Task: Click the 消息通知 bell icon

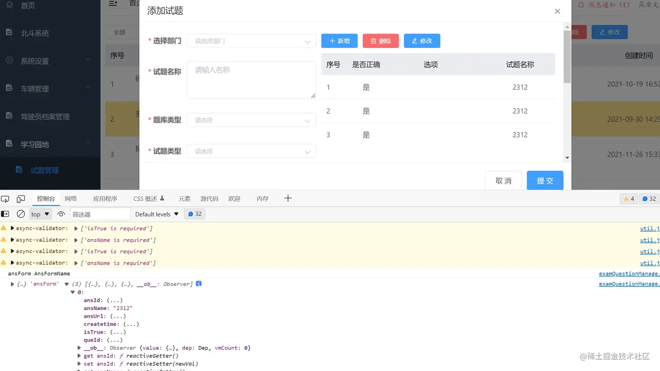Action: click(x=581, y=5)
